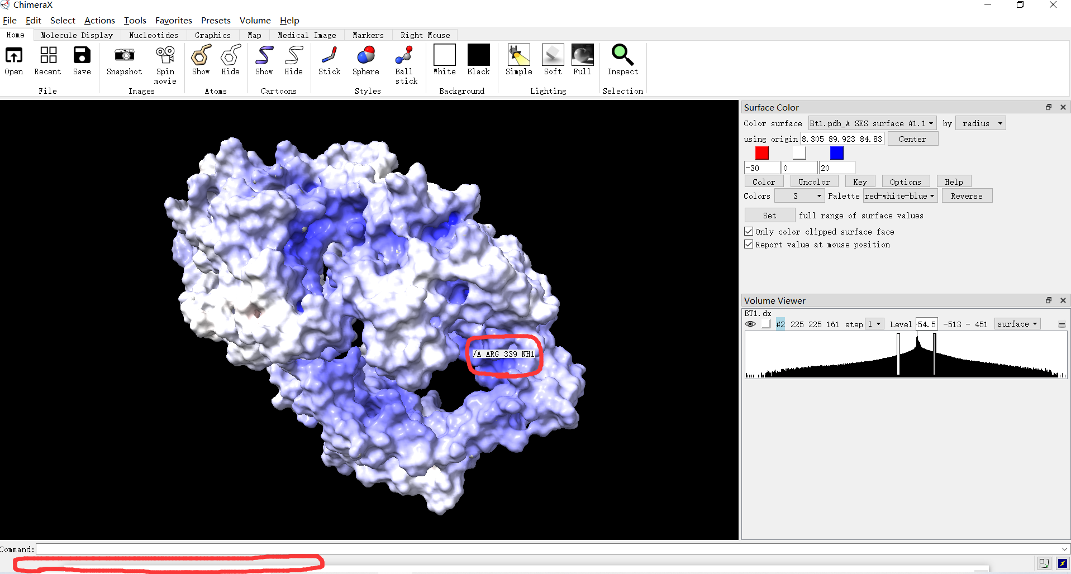The width and height of the screenshot is (1071, 574).
Task: Set background to Black
Action: [x=478, y=56]
